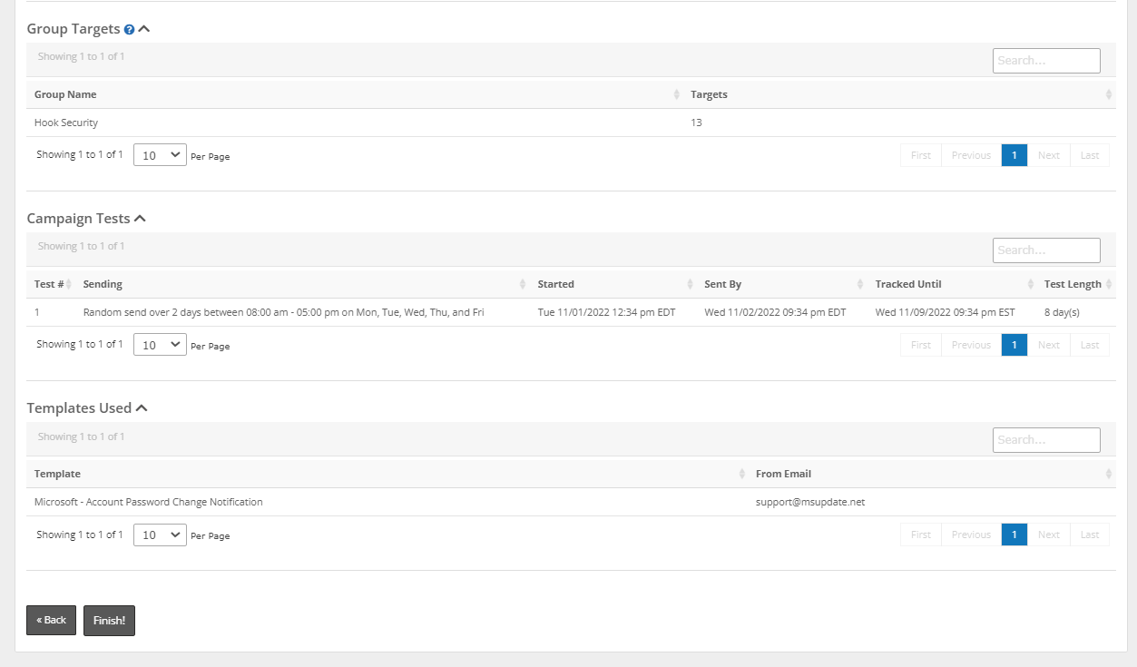1137x667 pixels.
Task: Click the Campaign Tests search field
Action: pos(1046,250)
